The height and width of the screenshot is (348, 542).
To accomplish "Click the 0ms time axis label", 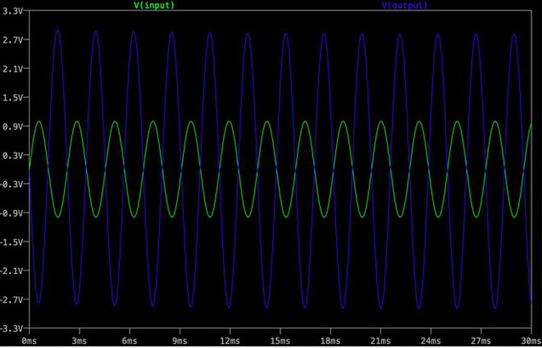I will (29, 340).
